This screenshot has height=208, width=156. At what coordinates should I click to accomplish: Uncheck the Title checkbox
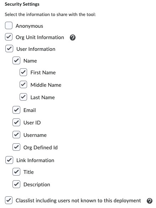click(x=16, y=172)
